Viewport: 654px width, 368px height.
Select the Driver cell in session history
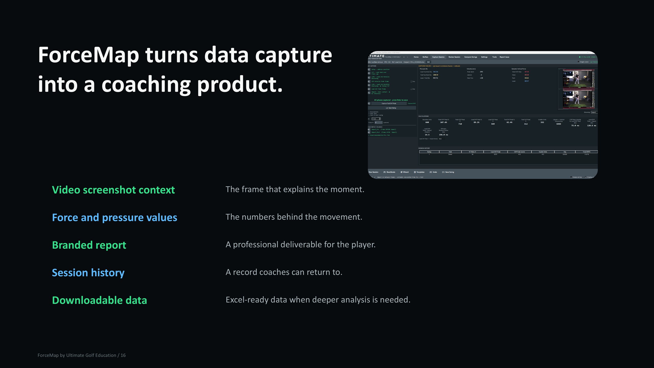tap(450, 154)
